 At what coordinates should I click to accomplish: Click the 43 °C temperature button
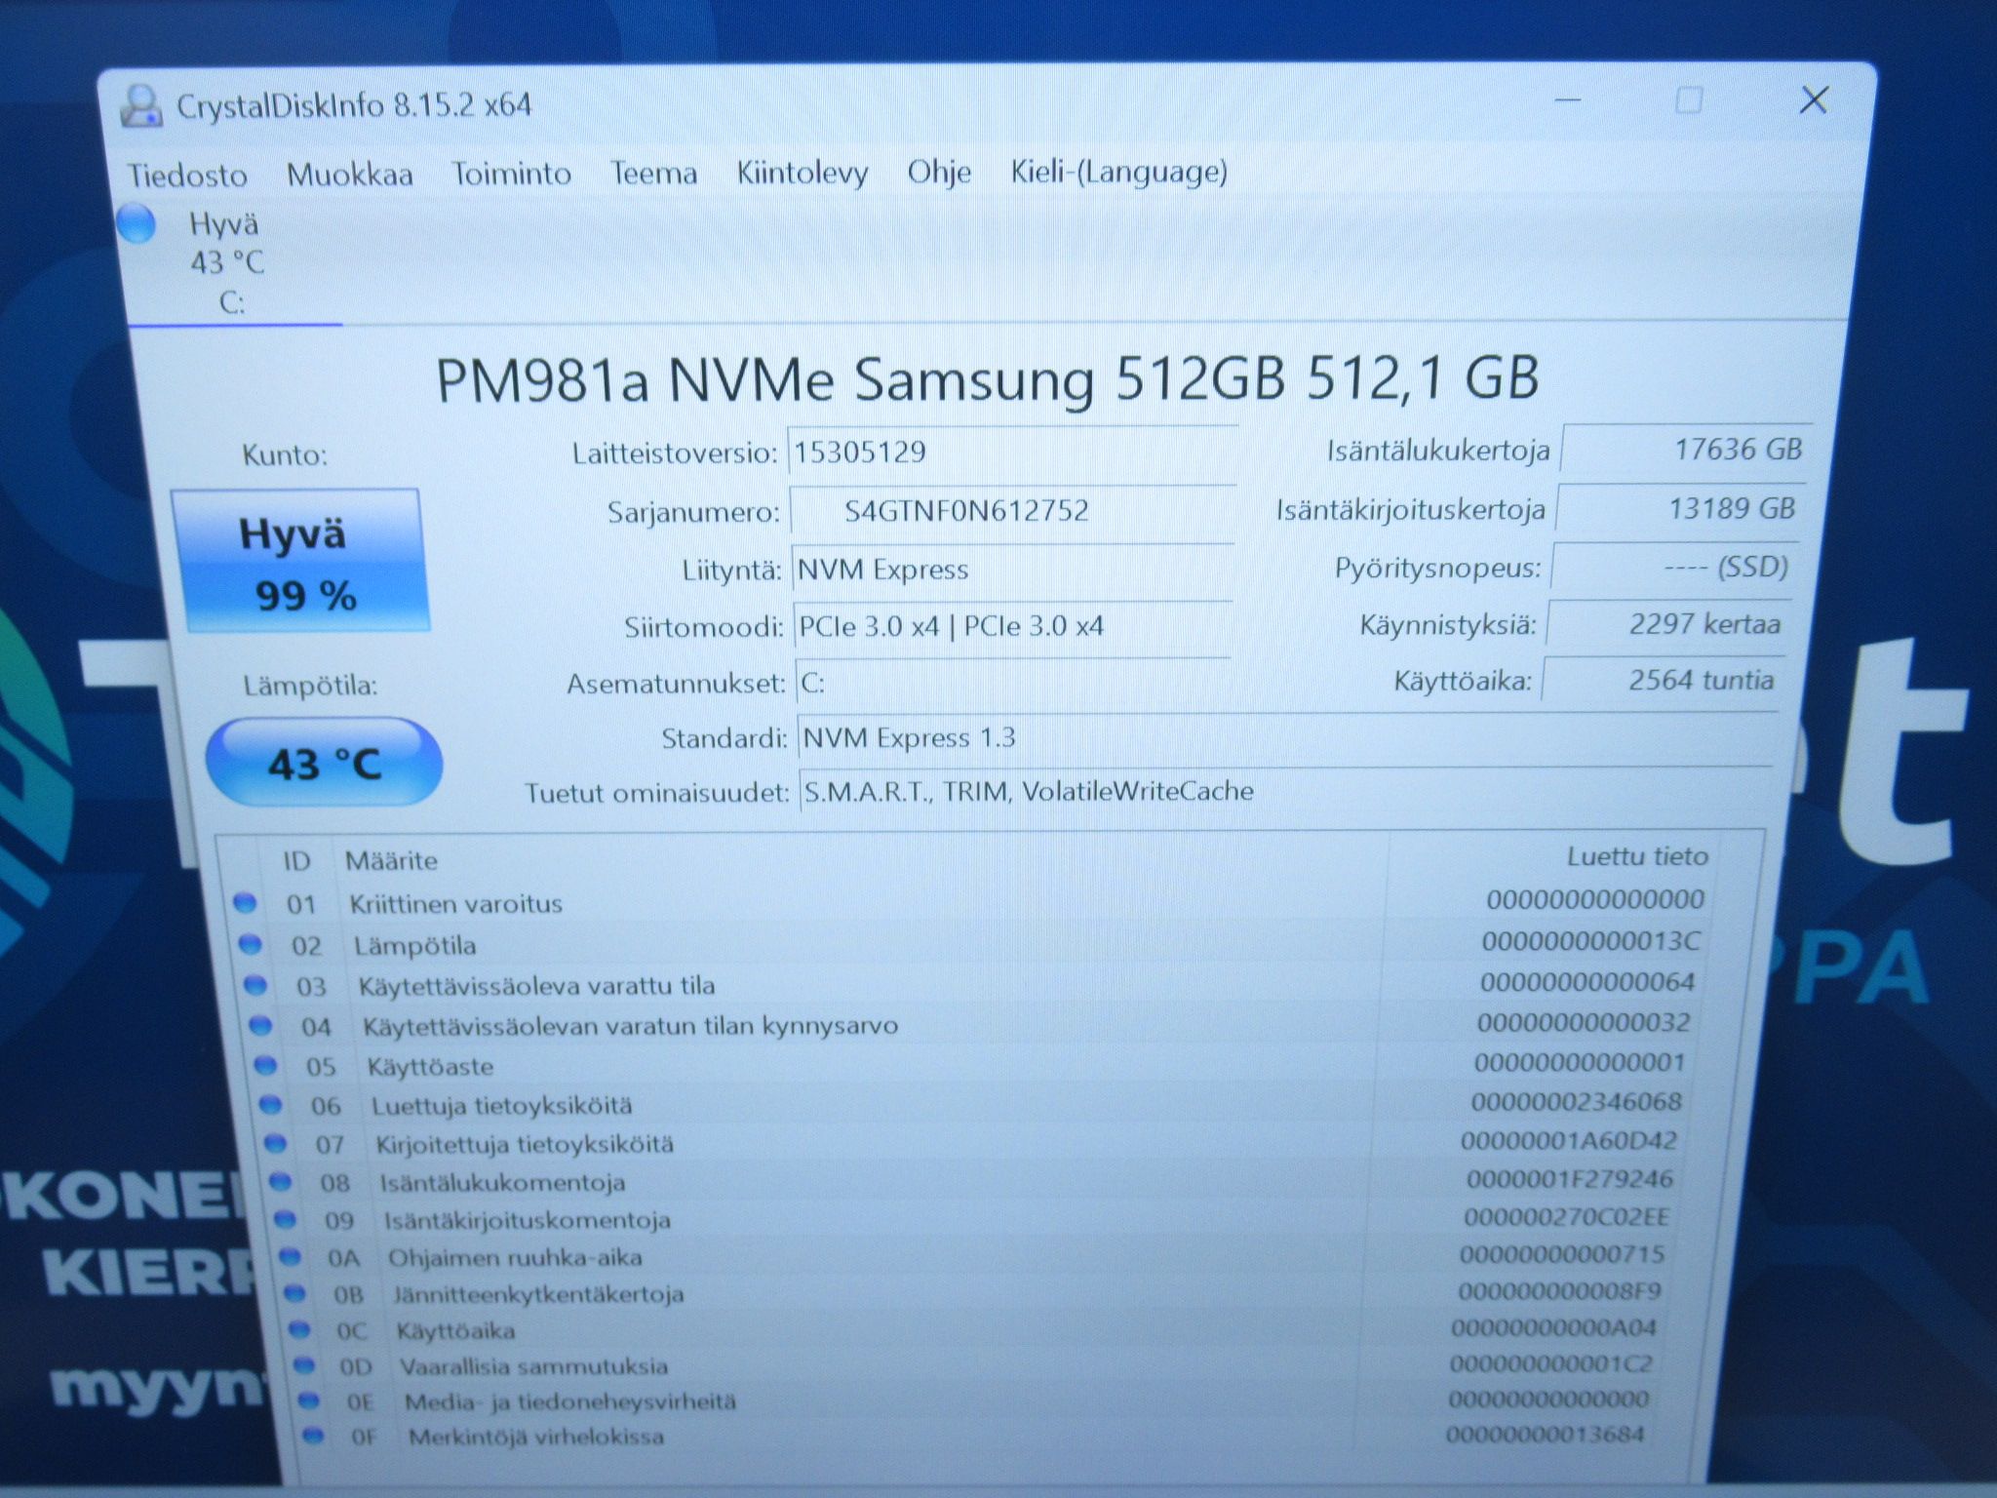[324, 763]
